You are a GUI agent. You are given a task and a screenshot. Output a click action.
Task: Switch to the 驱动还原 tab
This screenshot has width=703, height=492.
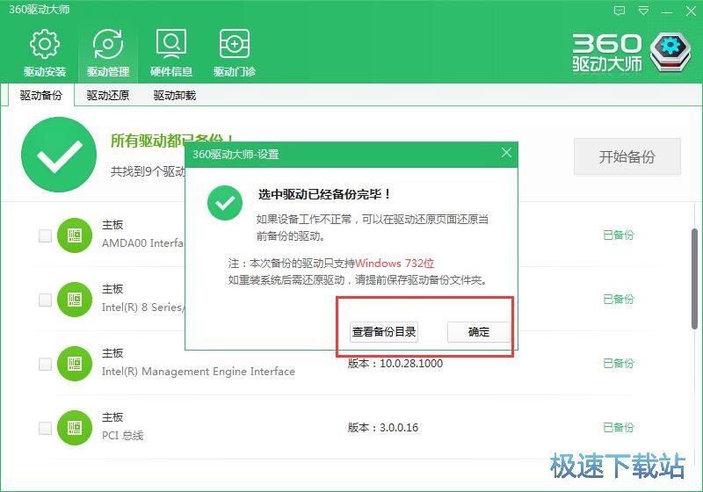(x=107, y=95)
